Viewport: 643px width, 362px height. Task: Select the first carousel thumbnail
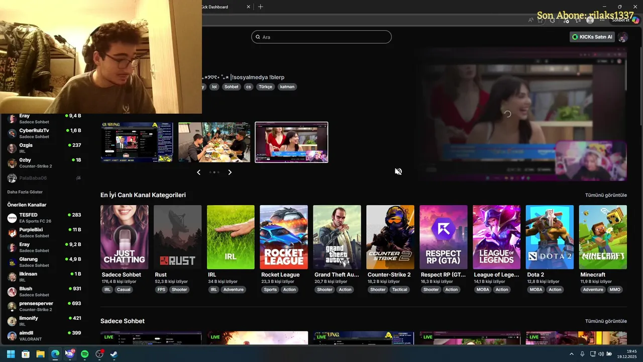(137, 142)
